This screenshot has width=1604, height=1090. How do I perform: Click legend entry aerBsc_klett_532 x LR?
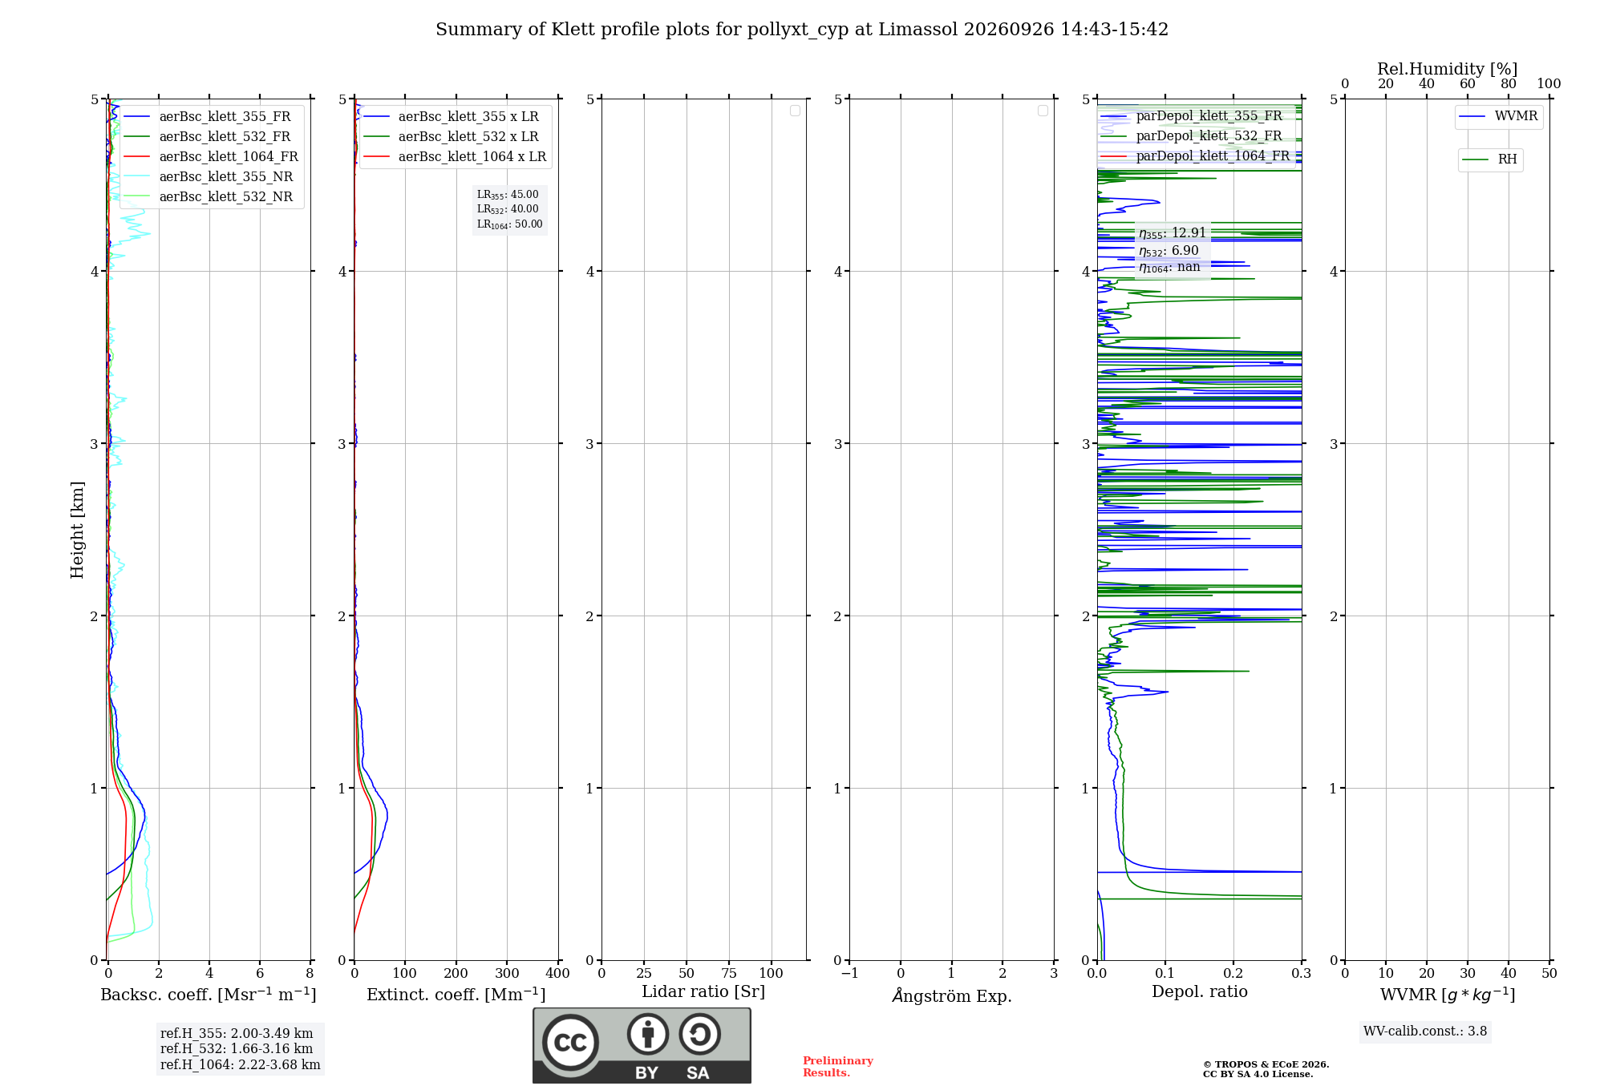pos(455,137)
